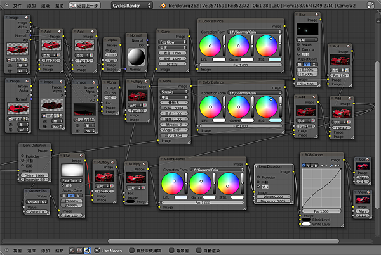This screenshot has height=255, width=381.
Task: Click the 返回上一步 back to previous button
Action: pyautogui.click(x=85, y=5)
